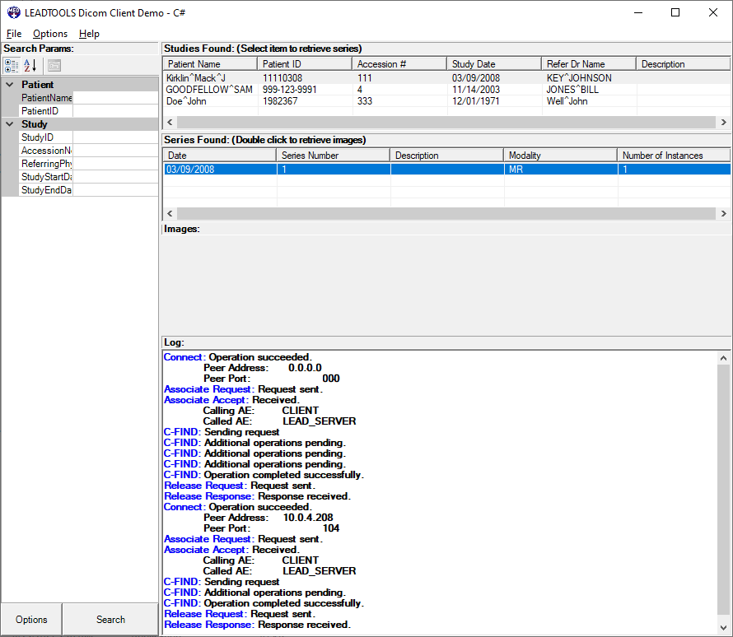Click the Study Date column header
The image size is (733, 637).
[494, 64]
